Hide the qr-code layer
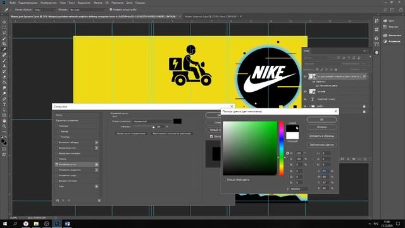 coord(305,91)
